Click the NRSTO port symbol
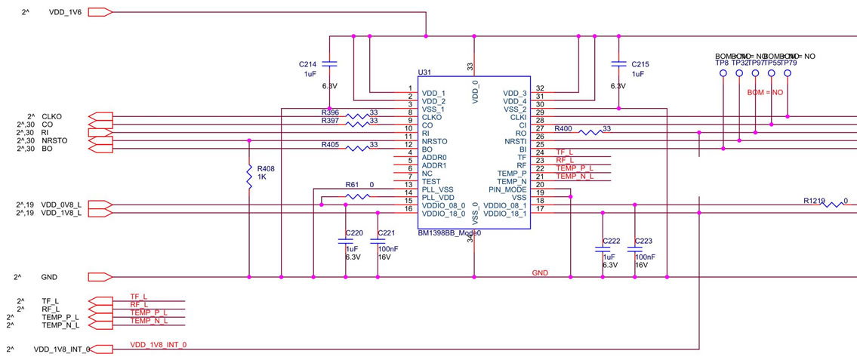Image resolution: width=857 pixels, height=357 pixels. (100, 140)
